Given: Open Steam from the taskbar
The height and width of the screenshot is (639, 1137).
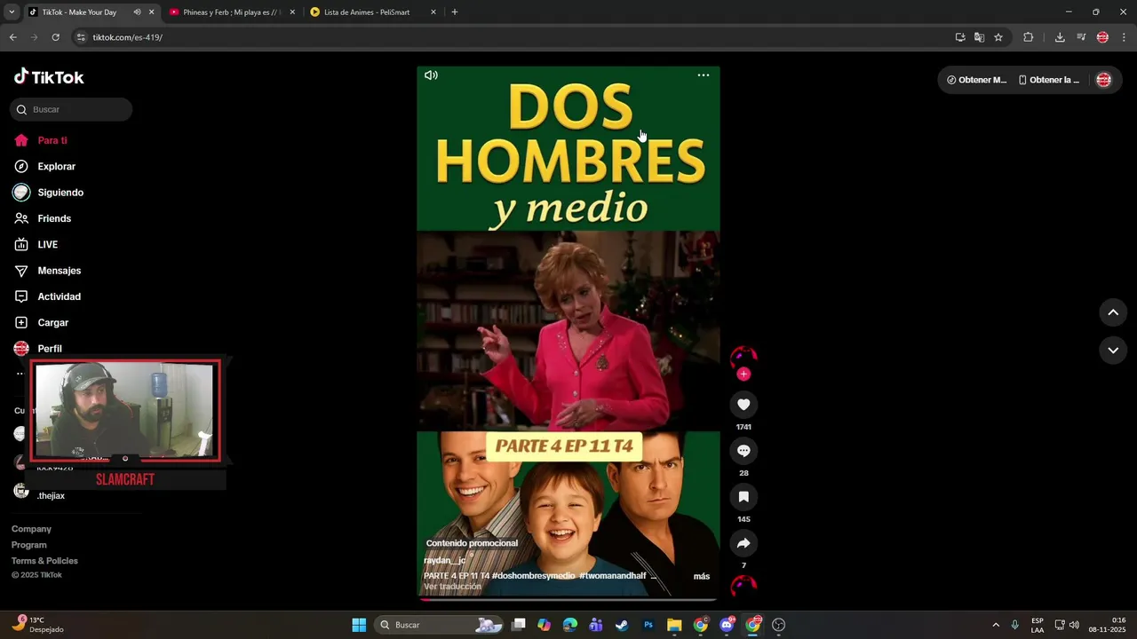Looking at the screenshot, I should pyautogui.click(x=622, y=625).
